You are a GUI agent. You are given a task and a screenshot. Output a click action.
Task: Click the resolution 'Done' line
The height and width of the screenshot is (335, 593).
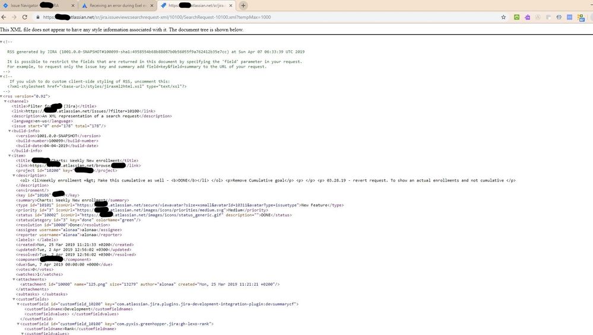click(x=63, y=225)
